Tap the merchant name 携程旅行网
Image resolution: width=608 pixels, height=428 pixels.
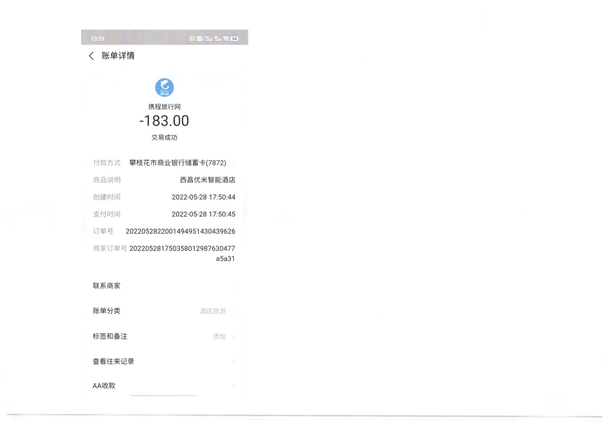(x=164, y=107)
